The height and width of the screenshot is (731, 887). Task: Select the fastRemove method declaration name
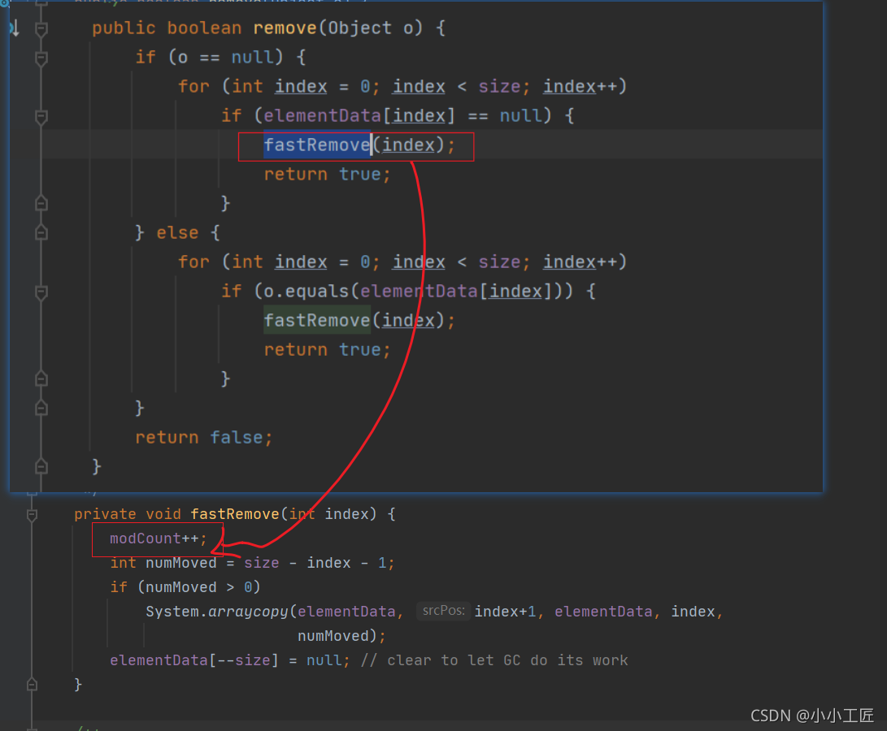pyautogui.click(x=234, y=513)
